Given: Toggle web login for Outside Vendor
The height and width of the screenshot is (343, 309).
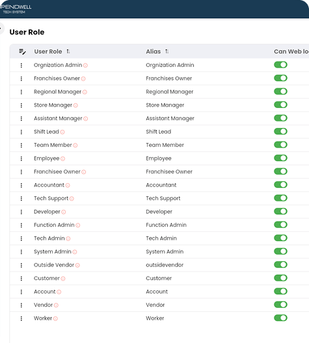Looking at the screenshot, I should coord(280,264).
